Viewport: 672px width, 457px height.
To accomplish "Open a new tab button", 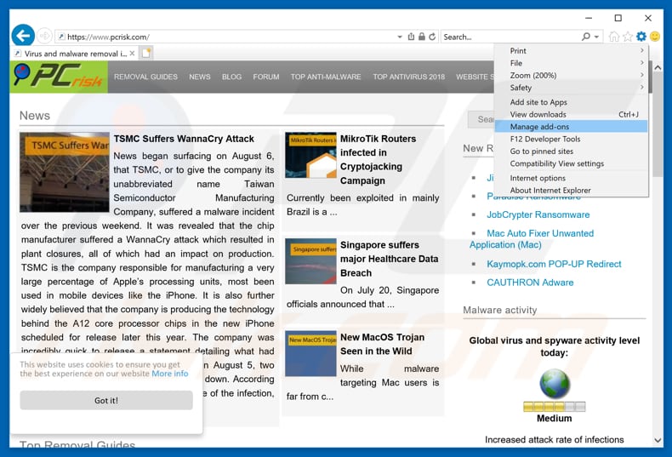I will pos(146,53).
